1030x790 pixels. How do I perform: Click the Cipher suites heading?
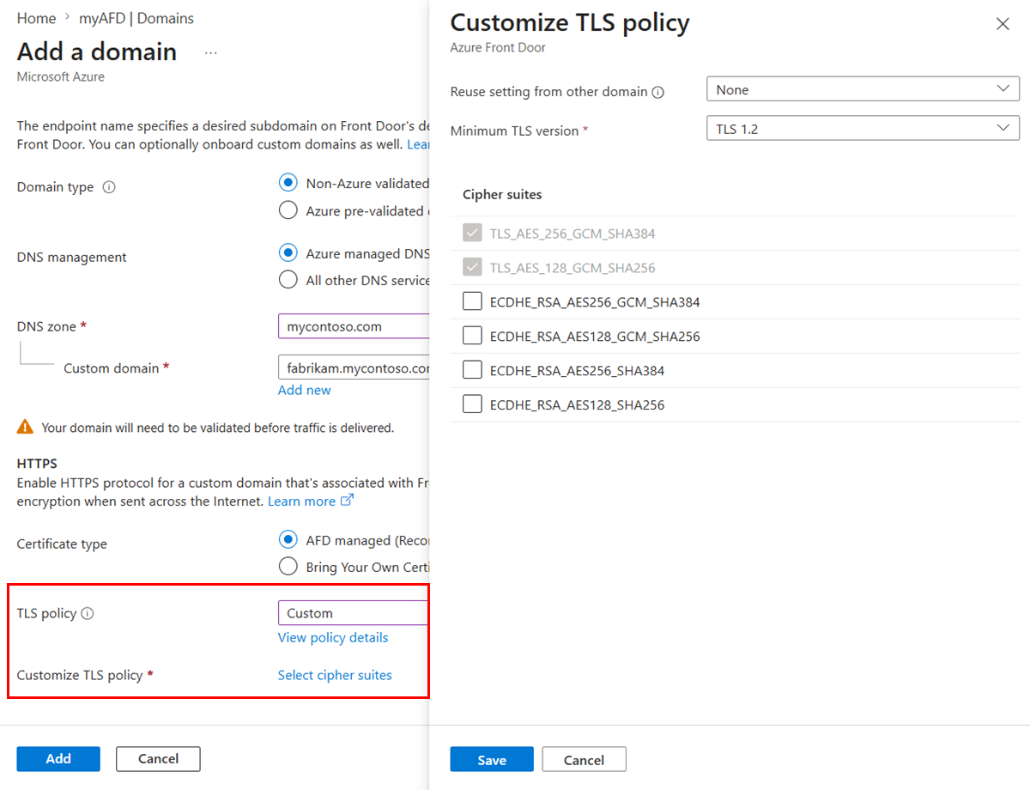point(502,195)
